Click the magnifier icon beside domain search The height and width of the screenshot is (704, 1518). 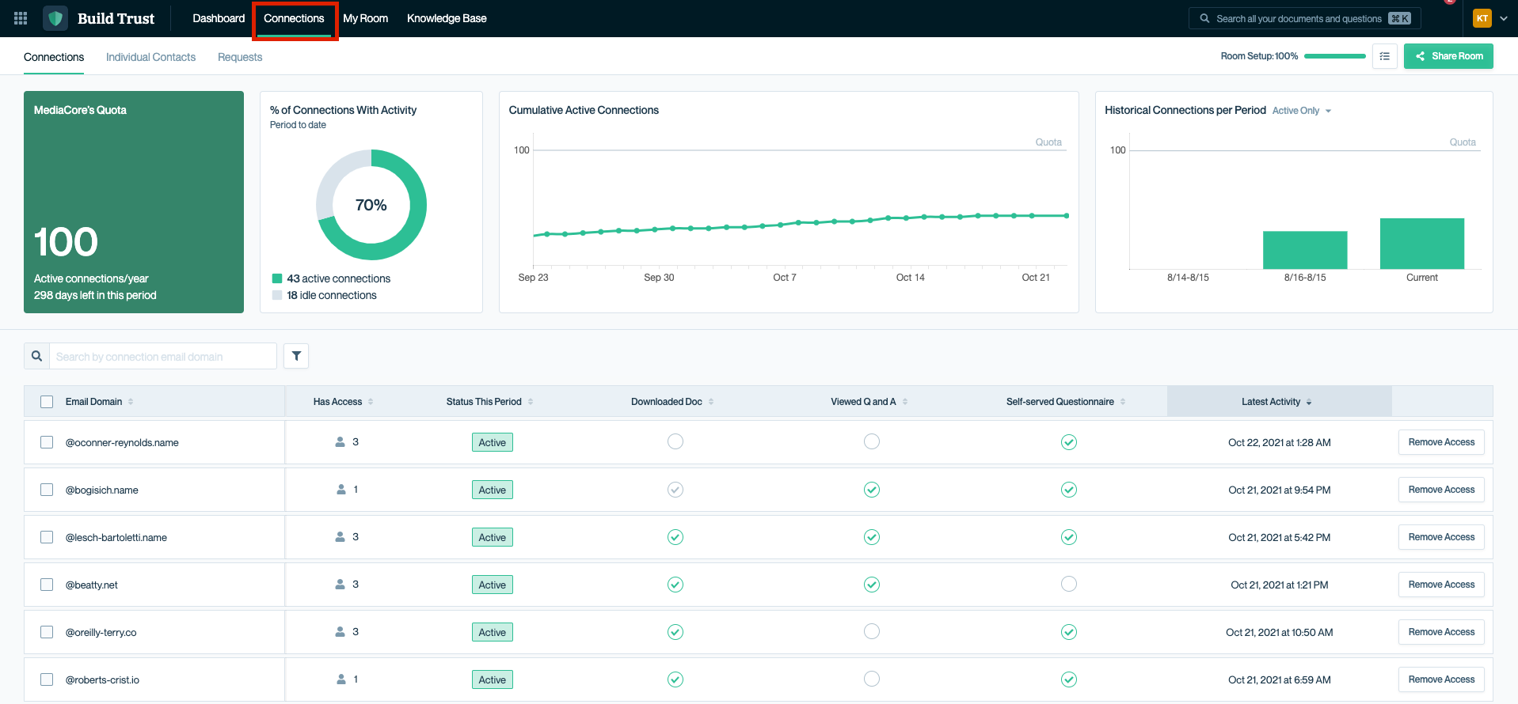[x=37, y=356]
